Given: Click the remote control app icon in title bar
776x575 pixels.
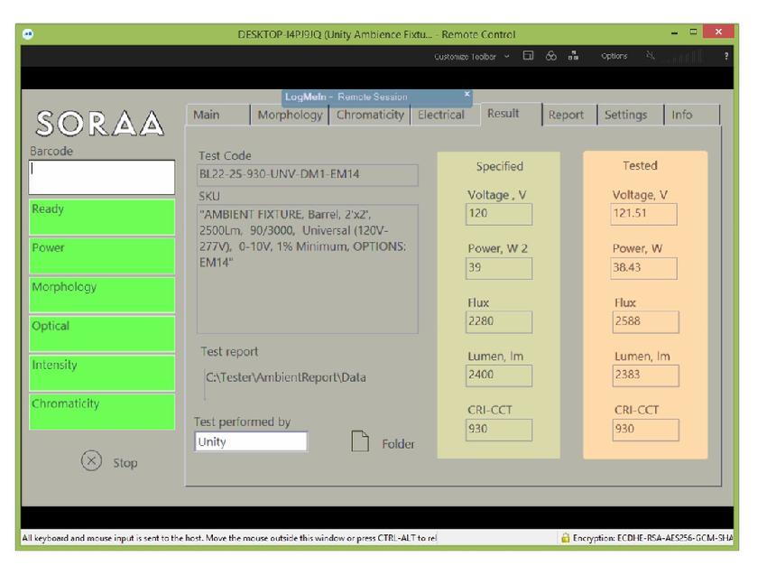Looking at the screenshot, I should 28,33.
